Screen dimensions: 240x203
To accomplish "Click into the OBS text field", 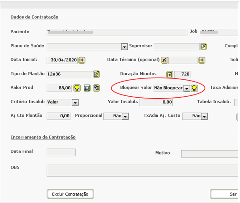I will tap(142, 171).
